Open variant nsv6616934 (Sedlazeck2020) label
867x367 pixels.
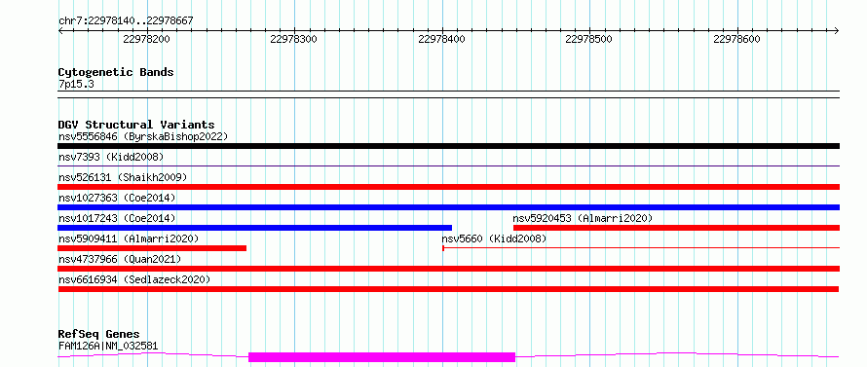tap(134, 279)
